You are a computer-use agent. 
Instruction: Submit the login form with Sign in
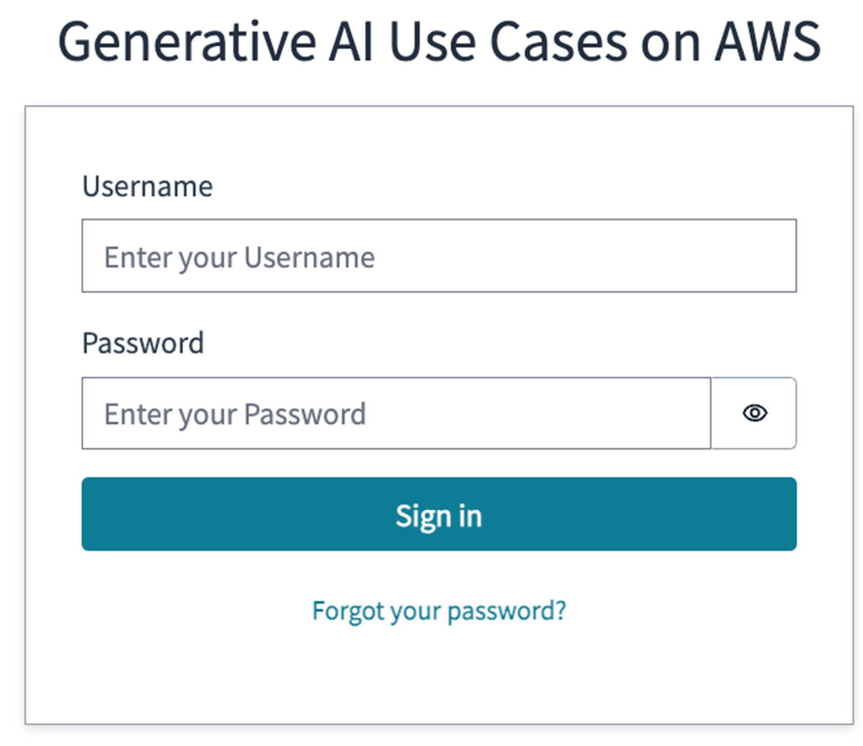point(439,514)
